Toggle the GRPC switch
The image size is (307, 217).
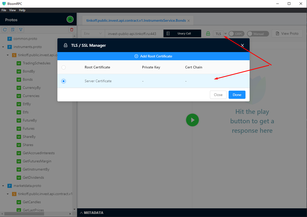click(236, 34)
